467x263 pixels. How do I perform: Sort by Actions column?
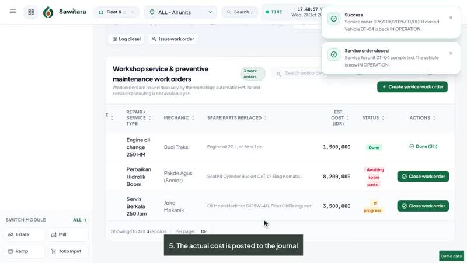coord(422,118)
